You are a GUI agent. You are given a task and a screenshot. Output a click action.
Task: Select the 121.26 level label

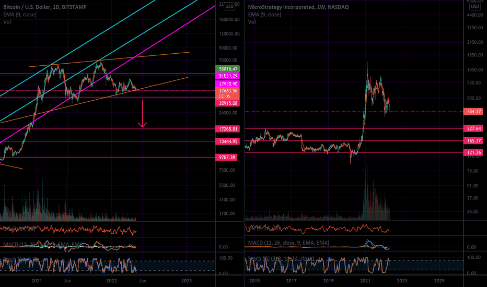point(473,152)
